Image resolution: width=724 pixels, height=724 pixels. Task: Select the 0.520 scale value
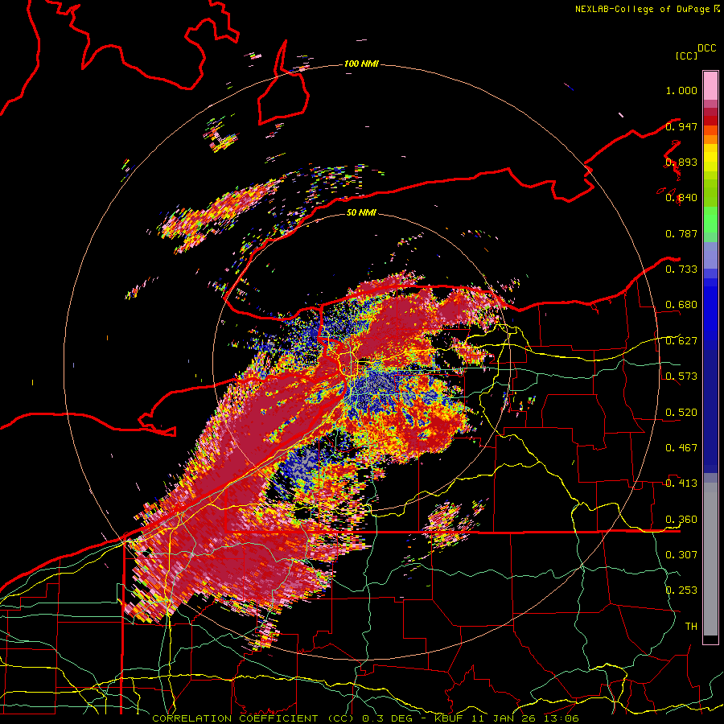click(x=681, y=412)
